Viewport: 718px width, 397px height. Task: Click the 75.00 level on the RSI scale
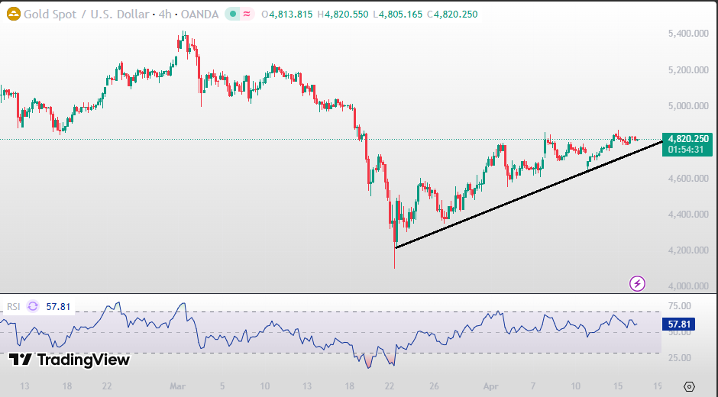(x=678, y=306)
